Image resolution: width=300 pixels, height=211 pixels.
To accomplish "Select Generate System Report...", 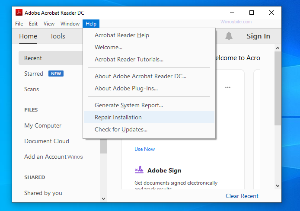I will [149, 105].
